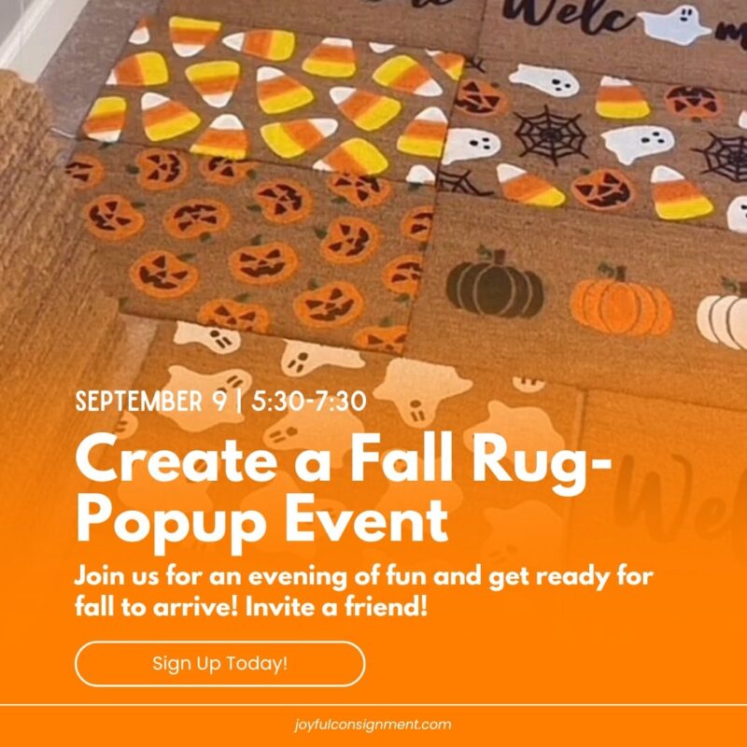Click the black pumpkin on the rug
The width and height of the screenshot is (747, 747).
tap(495, 284)
